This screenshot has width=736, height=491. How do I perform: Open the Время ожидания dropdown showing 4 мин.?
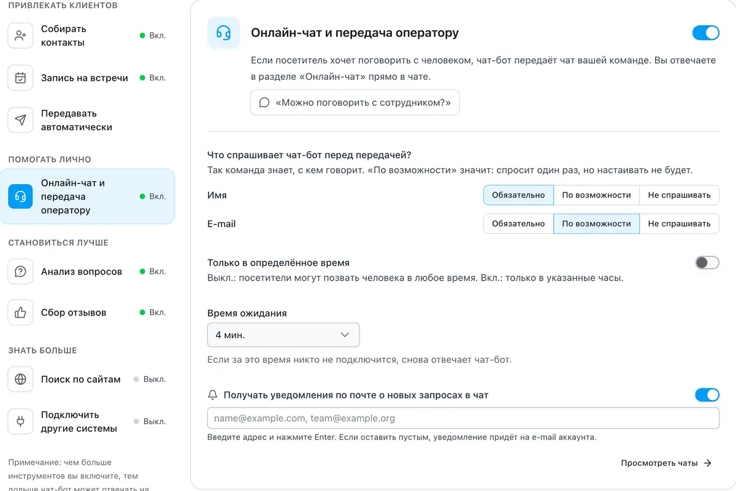click(283, 335)
